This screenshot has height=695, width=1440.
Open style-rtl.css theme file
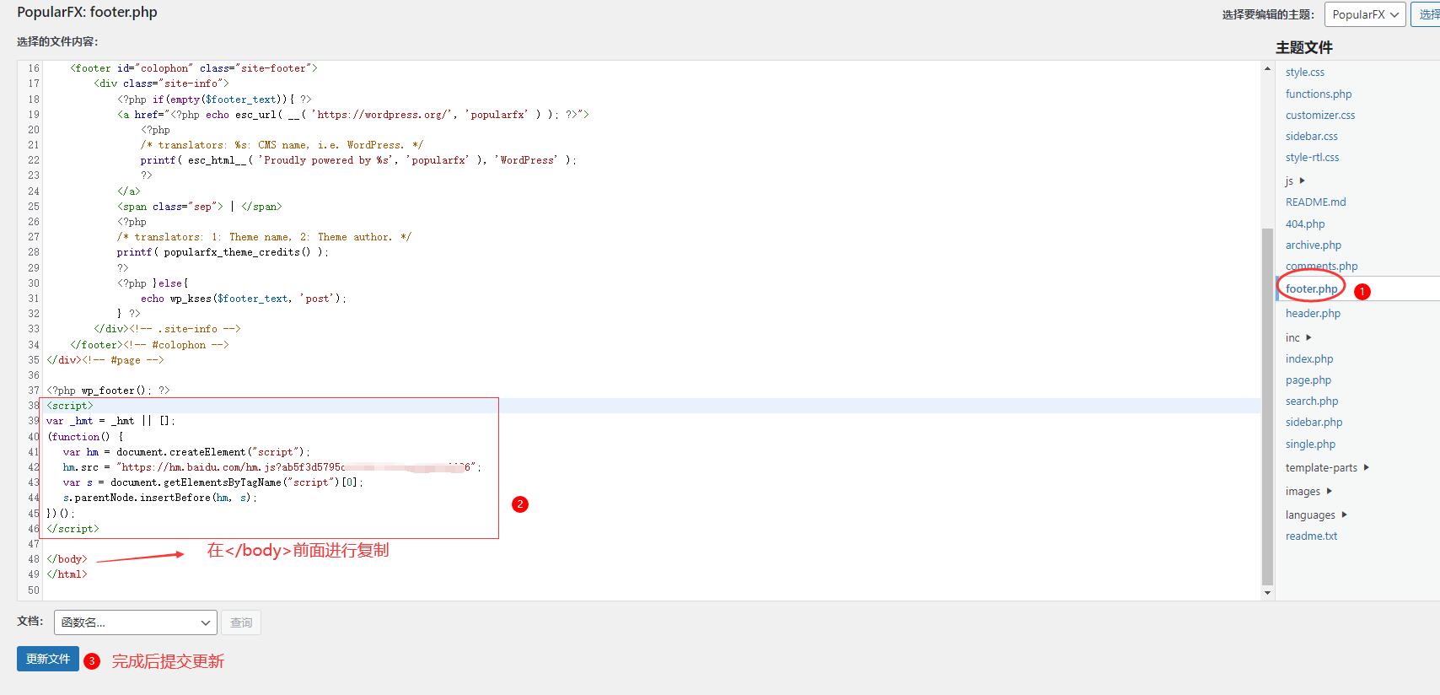click(1312, 157)
